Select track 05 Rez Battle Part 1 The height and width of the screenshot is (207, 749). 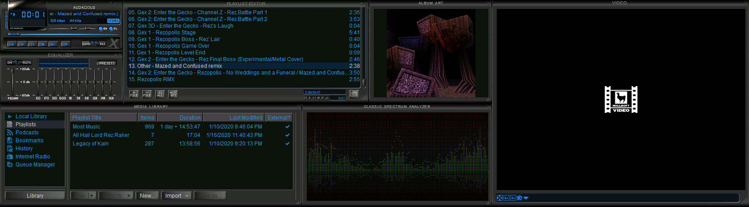244,12
